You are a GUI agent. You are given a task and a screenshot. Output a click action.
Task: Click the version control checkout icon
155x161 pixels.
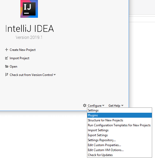pyautogui.click(x=7, y=75)
